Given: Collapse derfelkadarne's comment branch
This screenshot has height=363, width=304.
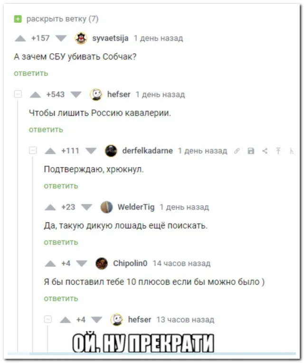Looking at the screenshot, I should coord(33,151).
